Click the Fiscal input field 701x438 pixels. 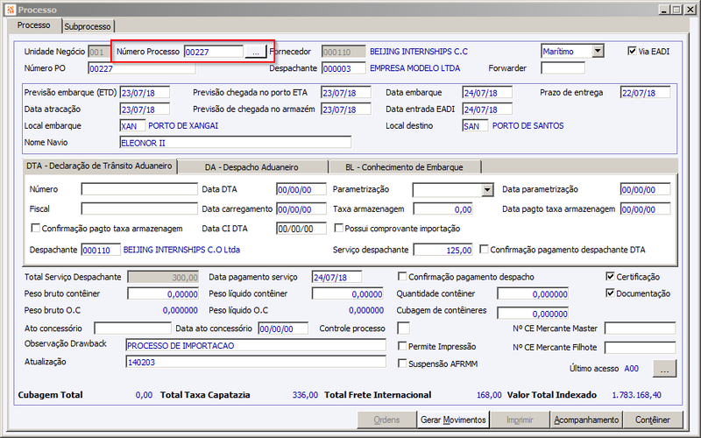[x=139, y=208]
